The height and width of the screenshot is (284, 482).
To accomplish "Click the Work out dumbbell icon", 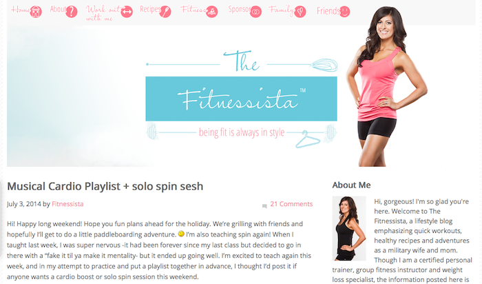I will tap(127, 12).
